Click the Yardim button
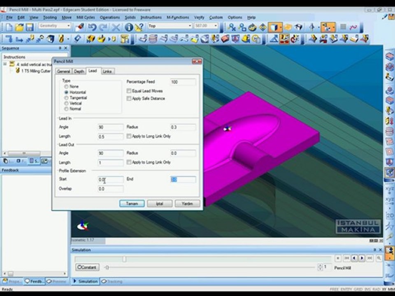 click(188, 203)
